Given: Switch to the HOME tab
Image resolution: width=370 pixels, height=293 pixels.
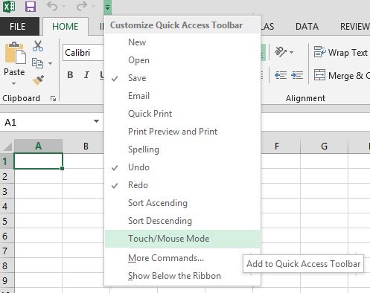Looking at the screenshot, I should 66,27.
